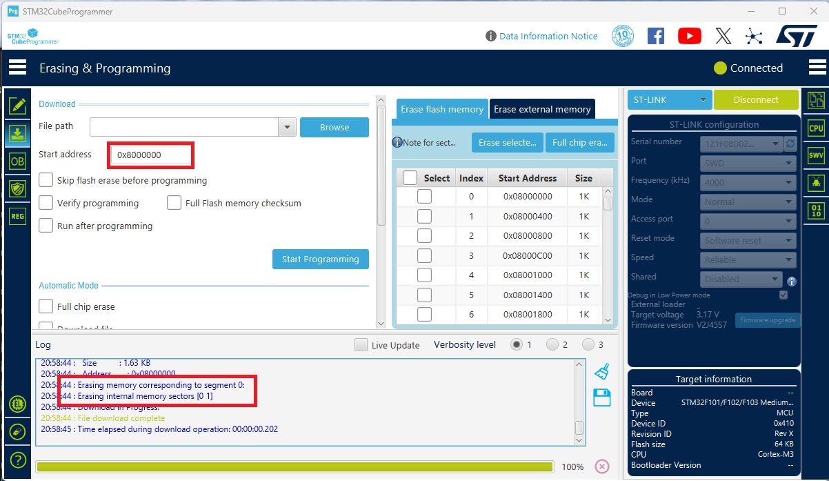Open the Shared Disabled dropdown
Viewport: 829px width, 481px height.
pos(741,279)
